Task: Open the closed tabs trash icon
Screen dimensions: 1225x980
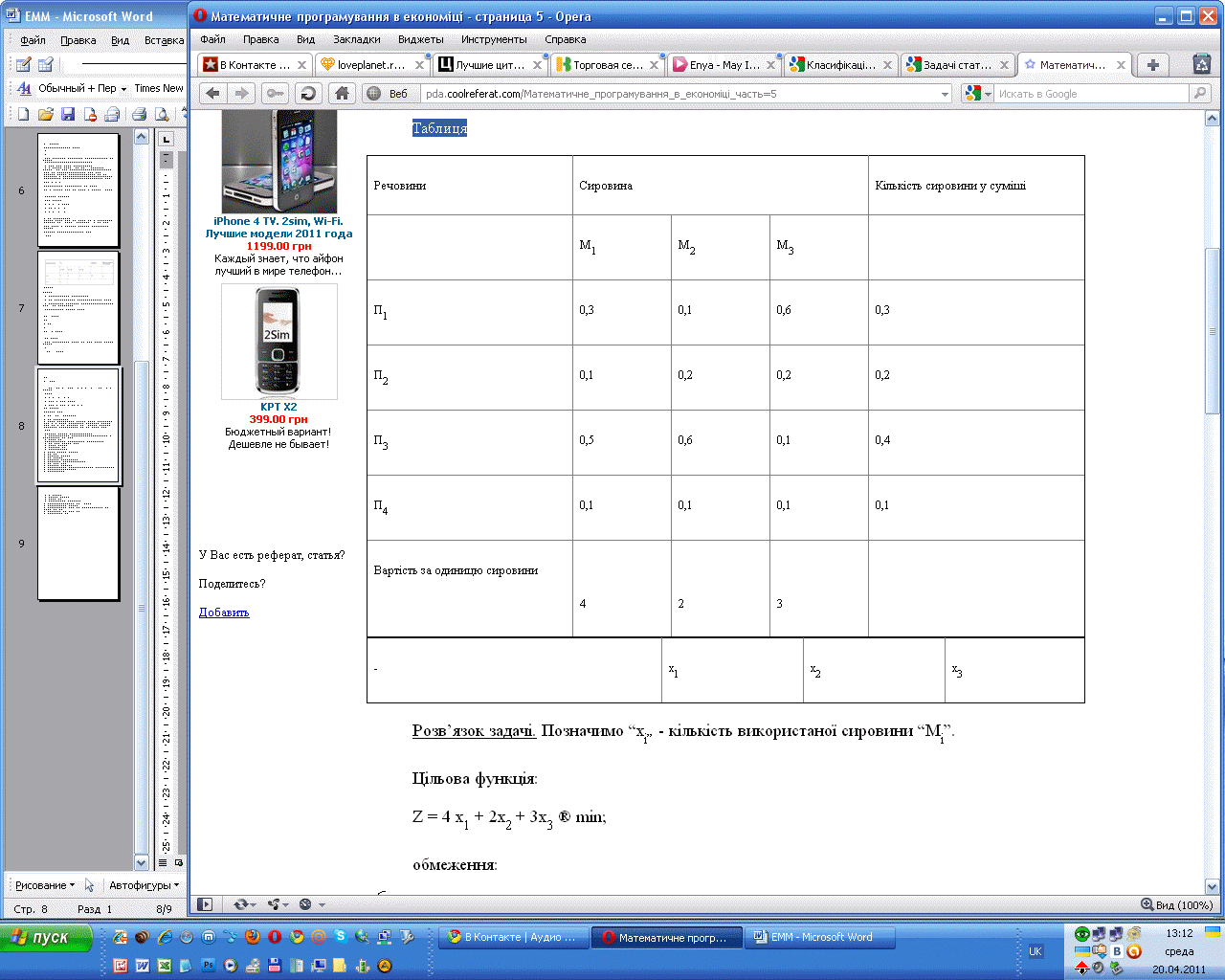Action: tap(1201, 64)
